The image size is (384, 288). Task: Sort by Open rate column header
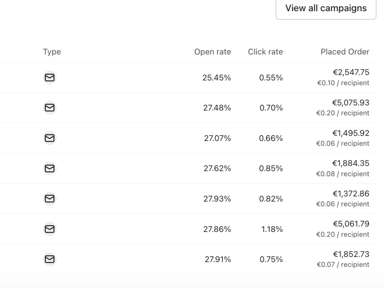point(213,52)
